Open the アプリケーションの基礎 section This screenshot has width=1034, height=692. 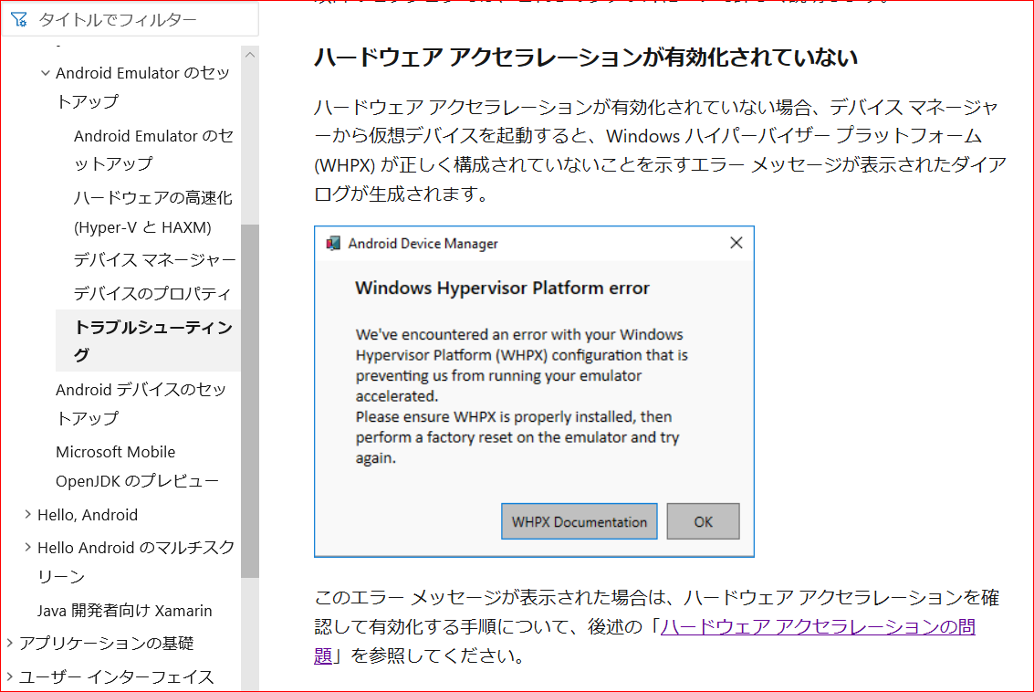point(106,644)
